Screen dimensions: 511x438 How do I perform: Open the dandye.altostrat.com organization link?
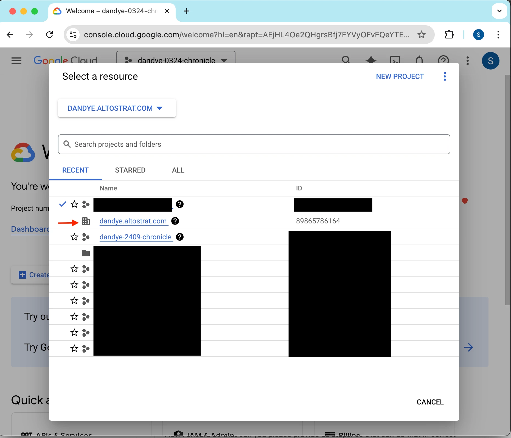point(133,221)
